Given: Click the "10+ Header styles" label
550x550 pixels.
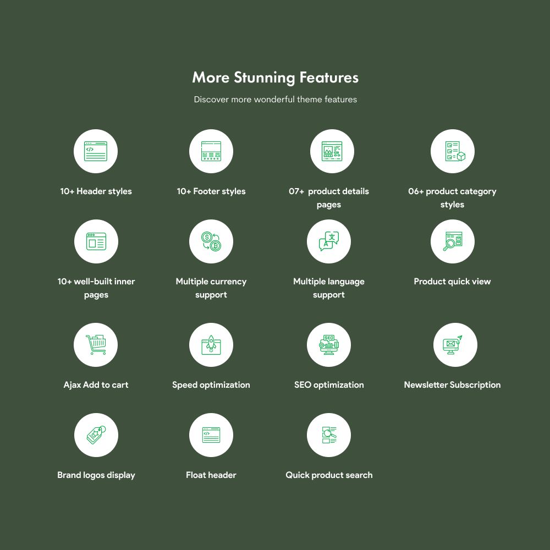Looking at the screenshot, I should 96,191.
